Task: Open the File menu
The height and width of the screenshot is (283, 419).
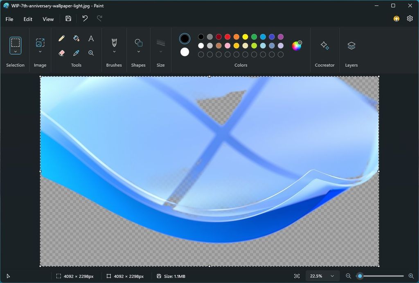Action: click(x=9, y=19)
